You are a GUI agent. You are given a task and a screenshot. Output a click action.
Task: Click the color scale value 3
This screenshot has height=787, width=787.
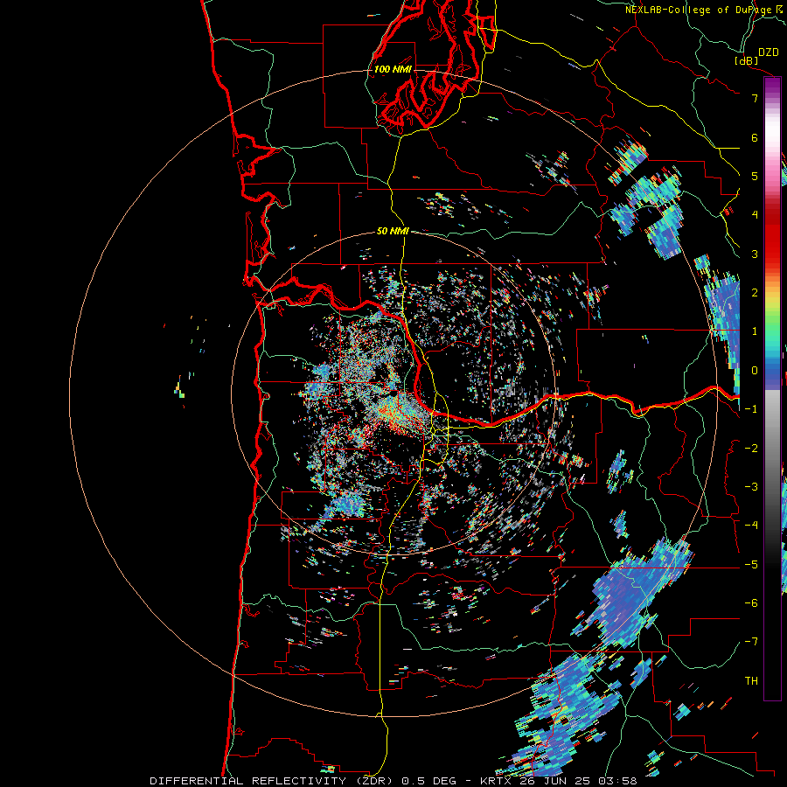pyautogui.click(x=755, y=254)
